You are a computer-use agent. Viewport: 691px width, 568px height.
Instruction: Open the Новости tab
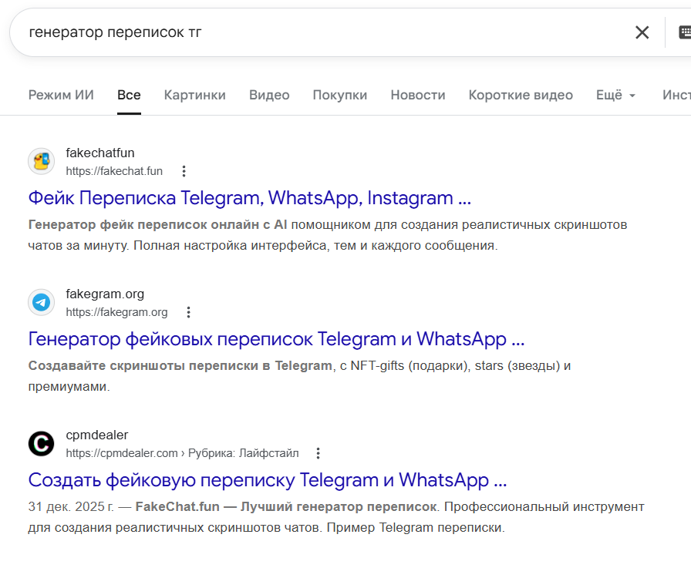(418, 95)
